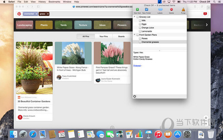The height and width of the screenshot is (140, 223).
Task: Check the Front Garden Plans folder checkbox
Action: point(138,35)
